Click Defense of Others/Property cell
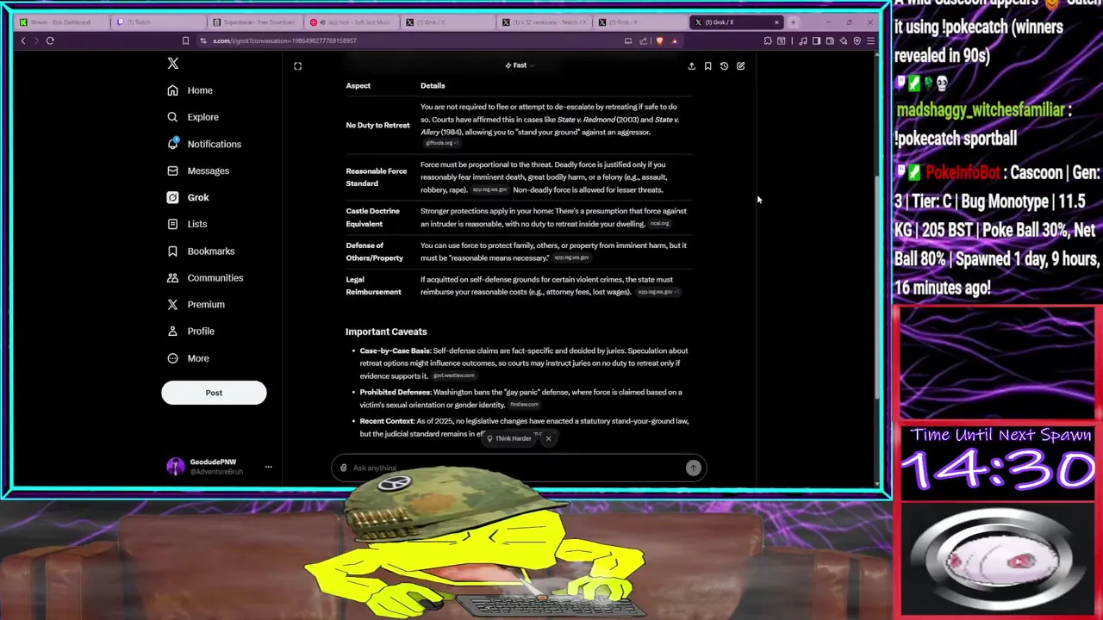 pyautogui.click(x=374, y=251)
